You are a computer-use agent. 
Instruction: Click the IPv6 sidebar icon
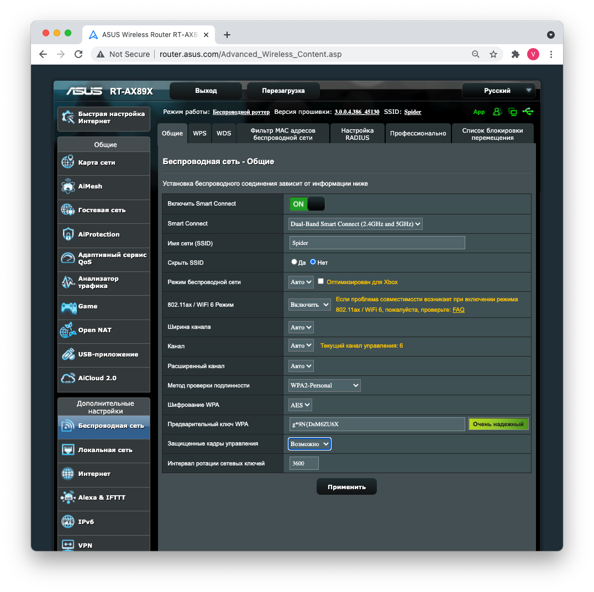[68, 521]
